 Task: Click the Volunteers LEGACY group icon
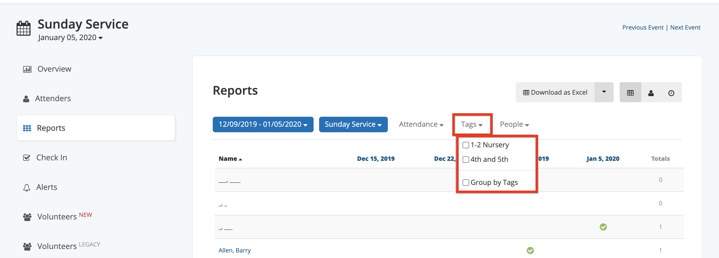click(27, 246)
